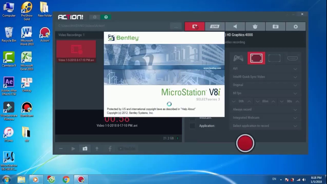Image resolution: width=327 pixels, height=184 pixels.
Task: Open the Camtasia 9 desktop shortcut
Action: 9,60
